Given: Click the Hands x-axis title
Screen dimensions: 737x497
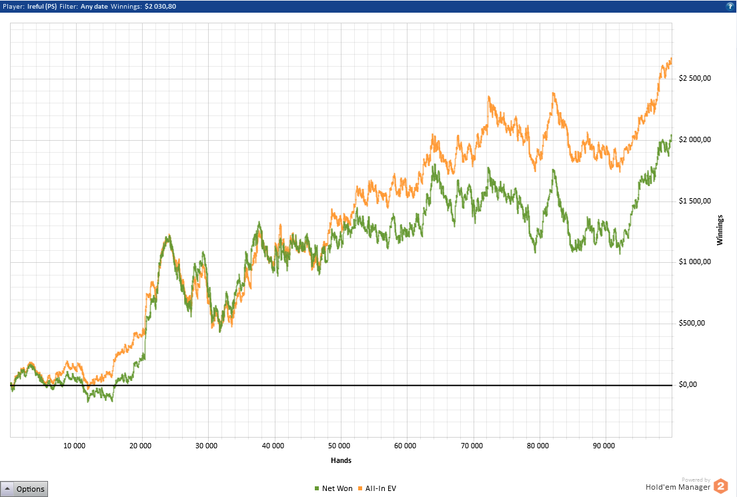Looking at the screenshot, I should (x=341, y=460).
